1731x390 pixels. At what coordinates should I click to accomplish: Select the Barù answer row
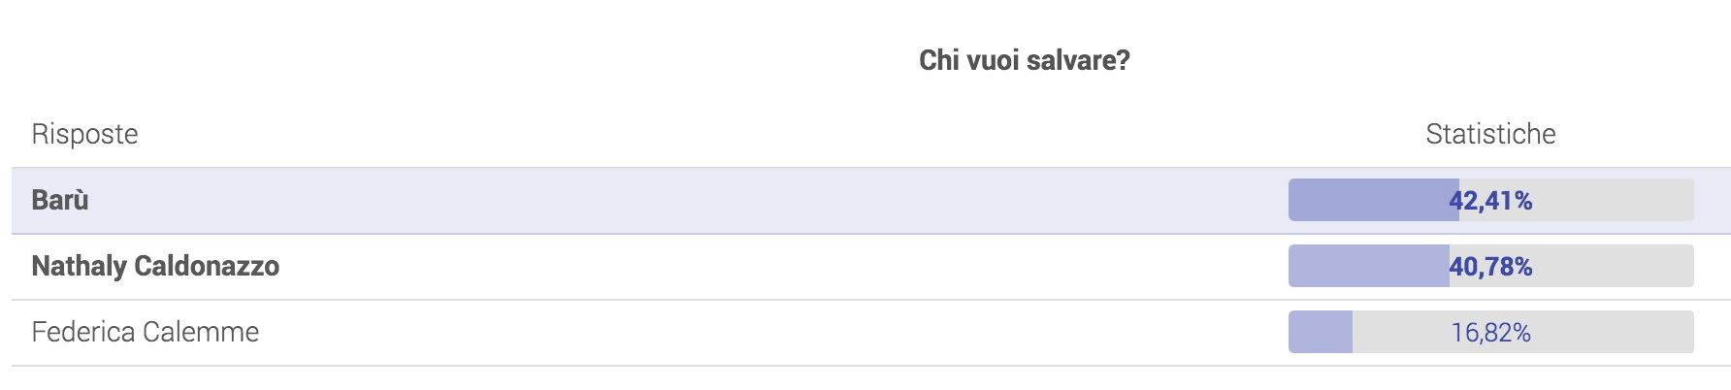870,201
